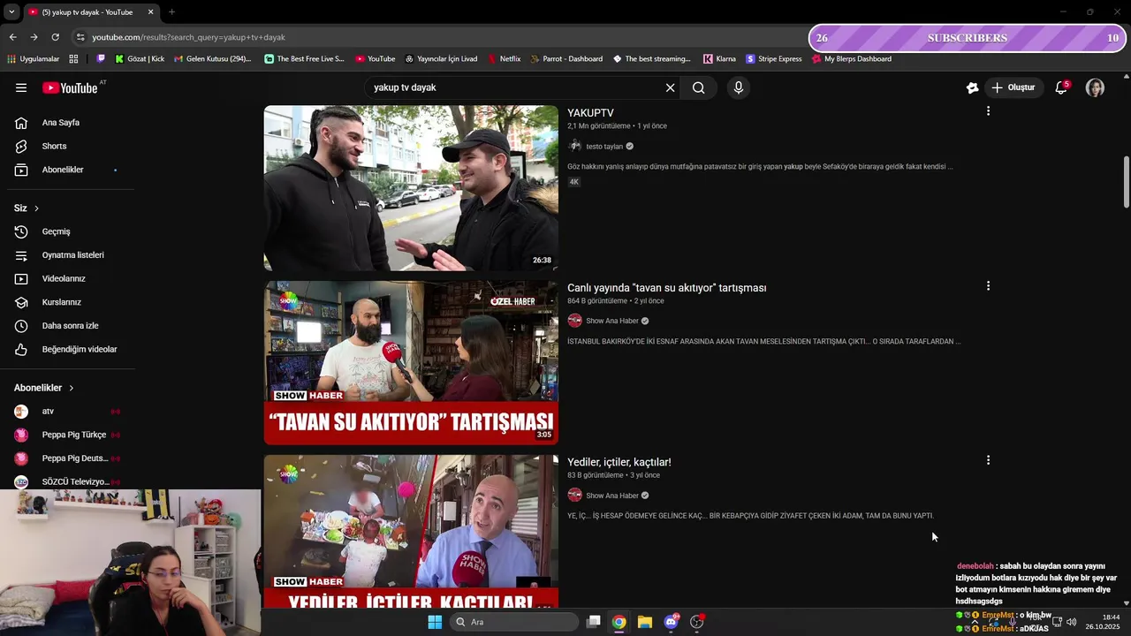Open Show Ana Haber channel under 'Yediler' video

click(611, 496)
